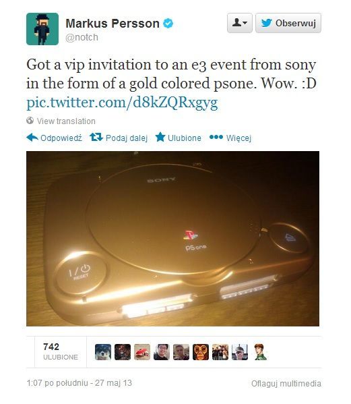Screen dimensions: 351x404
Task: Open the monkey face avatar in favorites
Action: 201,352
